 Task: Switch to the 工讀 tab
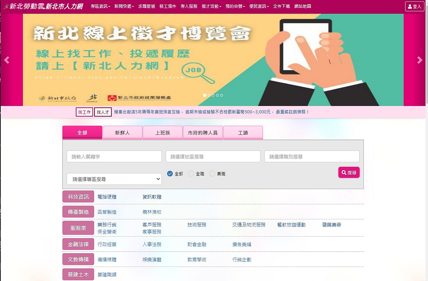(243, 133)
